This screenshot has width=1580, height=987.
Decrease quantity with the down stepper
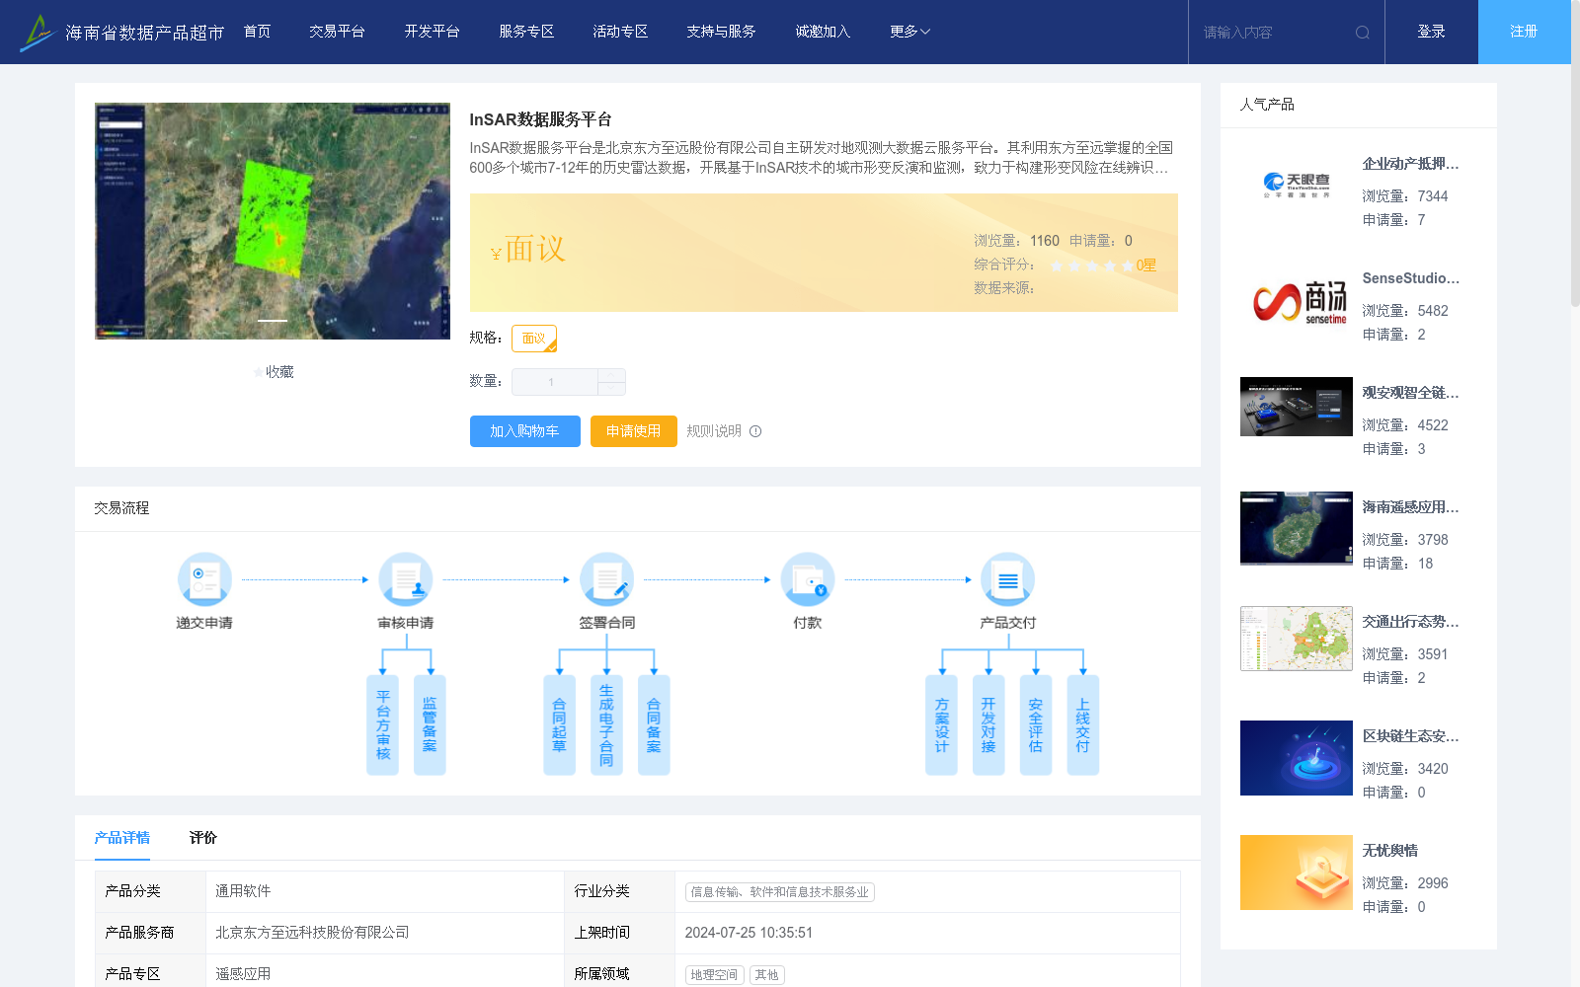[611, 389]
